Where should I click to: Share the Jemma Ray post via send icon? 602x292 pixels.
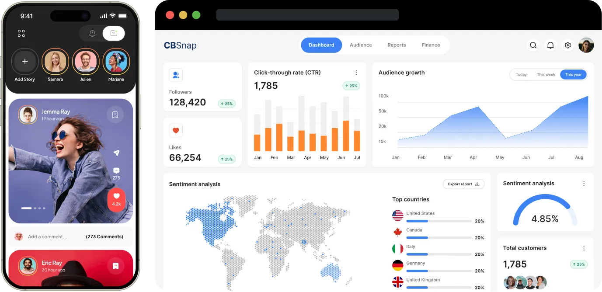pos(116,153)
